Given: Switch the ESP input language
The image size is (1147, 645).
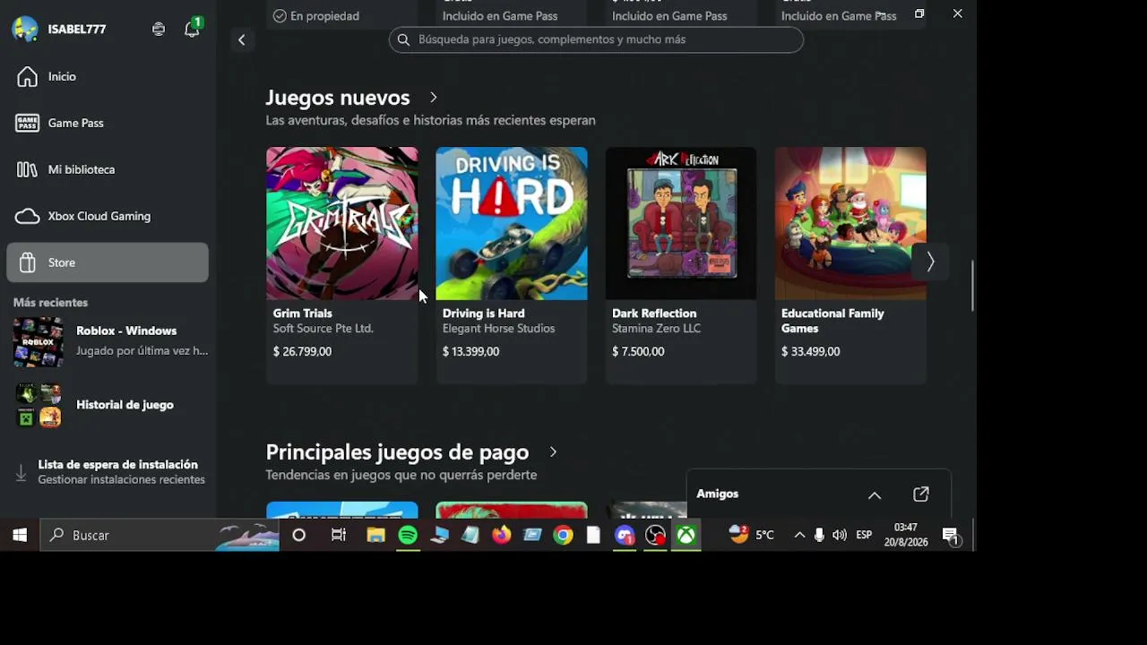Looking at the screenshot, I should coord(864,535).
